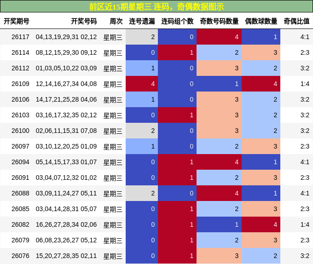Click ratio 1:4 in row 26082
This screenshot has width=313, height=264.
[x=305, y=224]
